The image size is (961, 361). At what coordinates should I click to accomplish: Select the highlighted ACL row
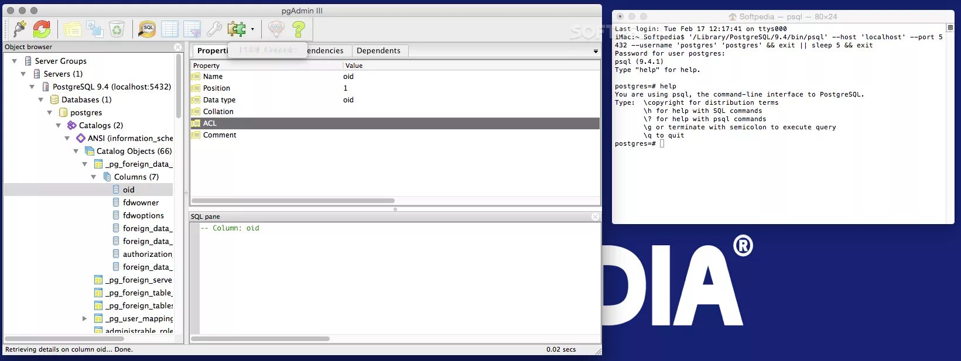coord(395,123)
